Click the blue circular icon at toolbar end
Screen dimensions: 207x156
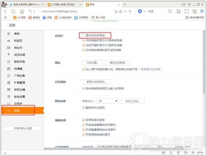coord(202,11)
